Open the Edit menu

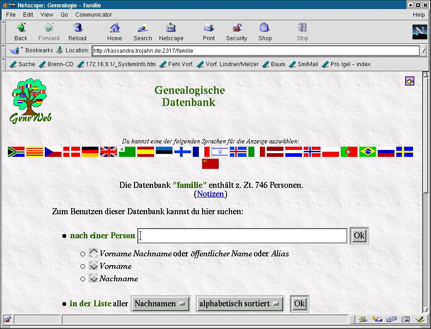pyautogui.click(x=28, y=15)
